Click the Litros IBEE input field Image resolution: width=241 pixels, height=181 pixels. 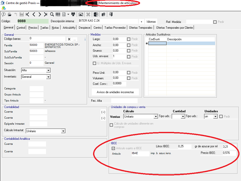click(185, 147)
